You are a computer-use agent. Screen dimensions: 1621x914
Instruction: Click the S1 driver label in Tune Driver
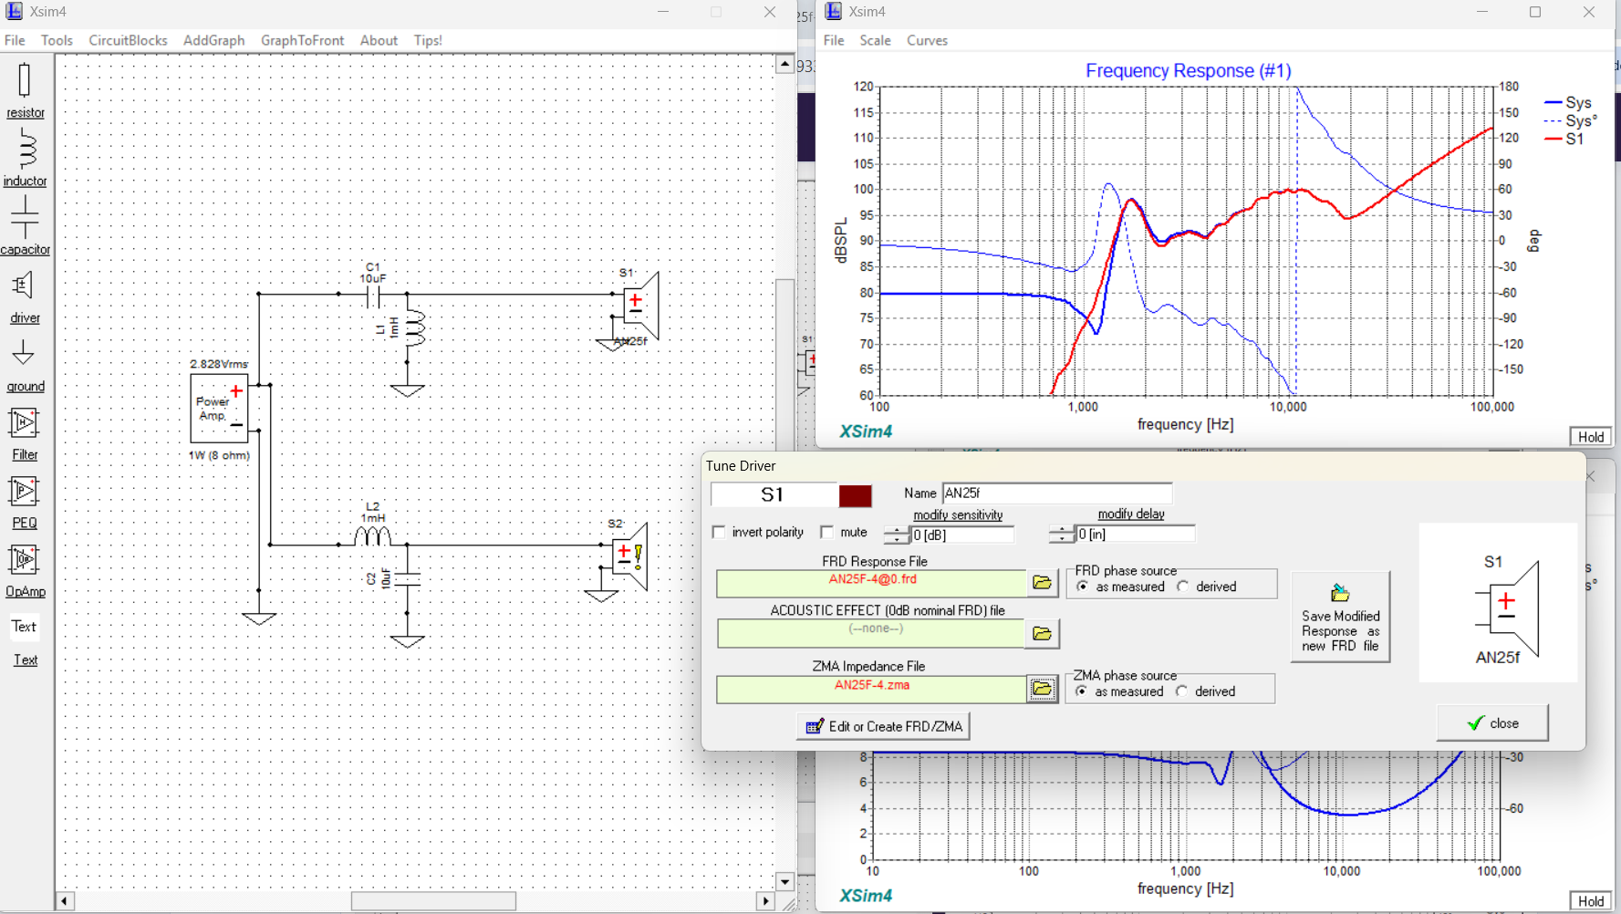pyautogui.click(x=773, y=495)
